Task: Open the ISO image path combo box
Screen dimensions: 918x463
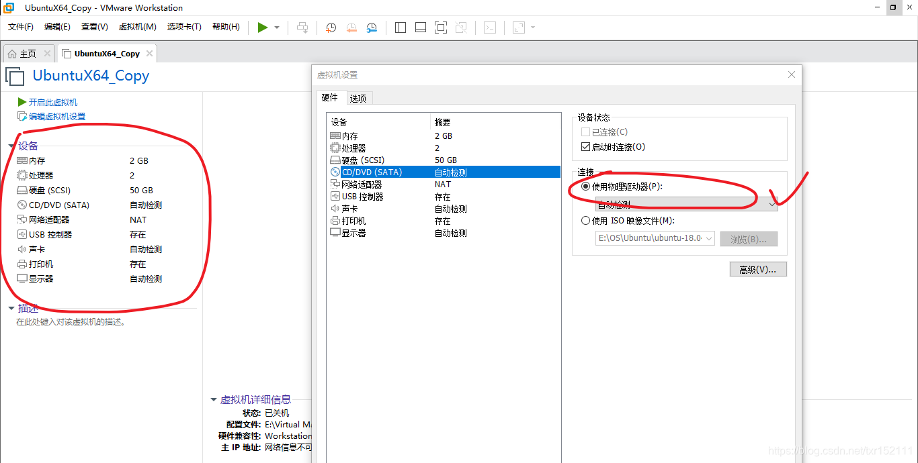Action: click(655, 238)
